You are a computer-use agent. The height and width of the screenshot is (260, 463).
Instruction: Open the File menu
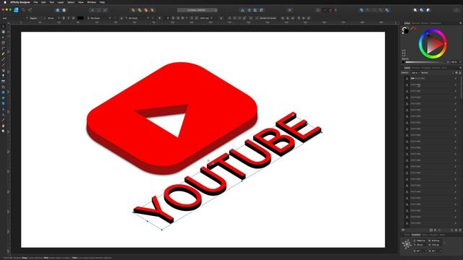(x=35, y=2)
